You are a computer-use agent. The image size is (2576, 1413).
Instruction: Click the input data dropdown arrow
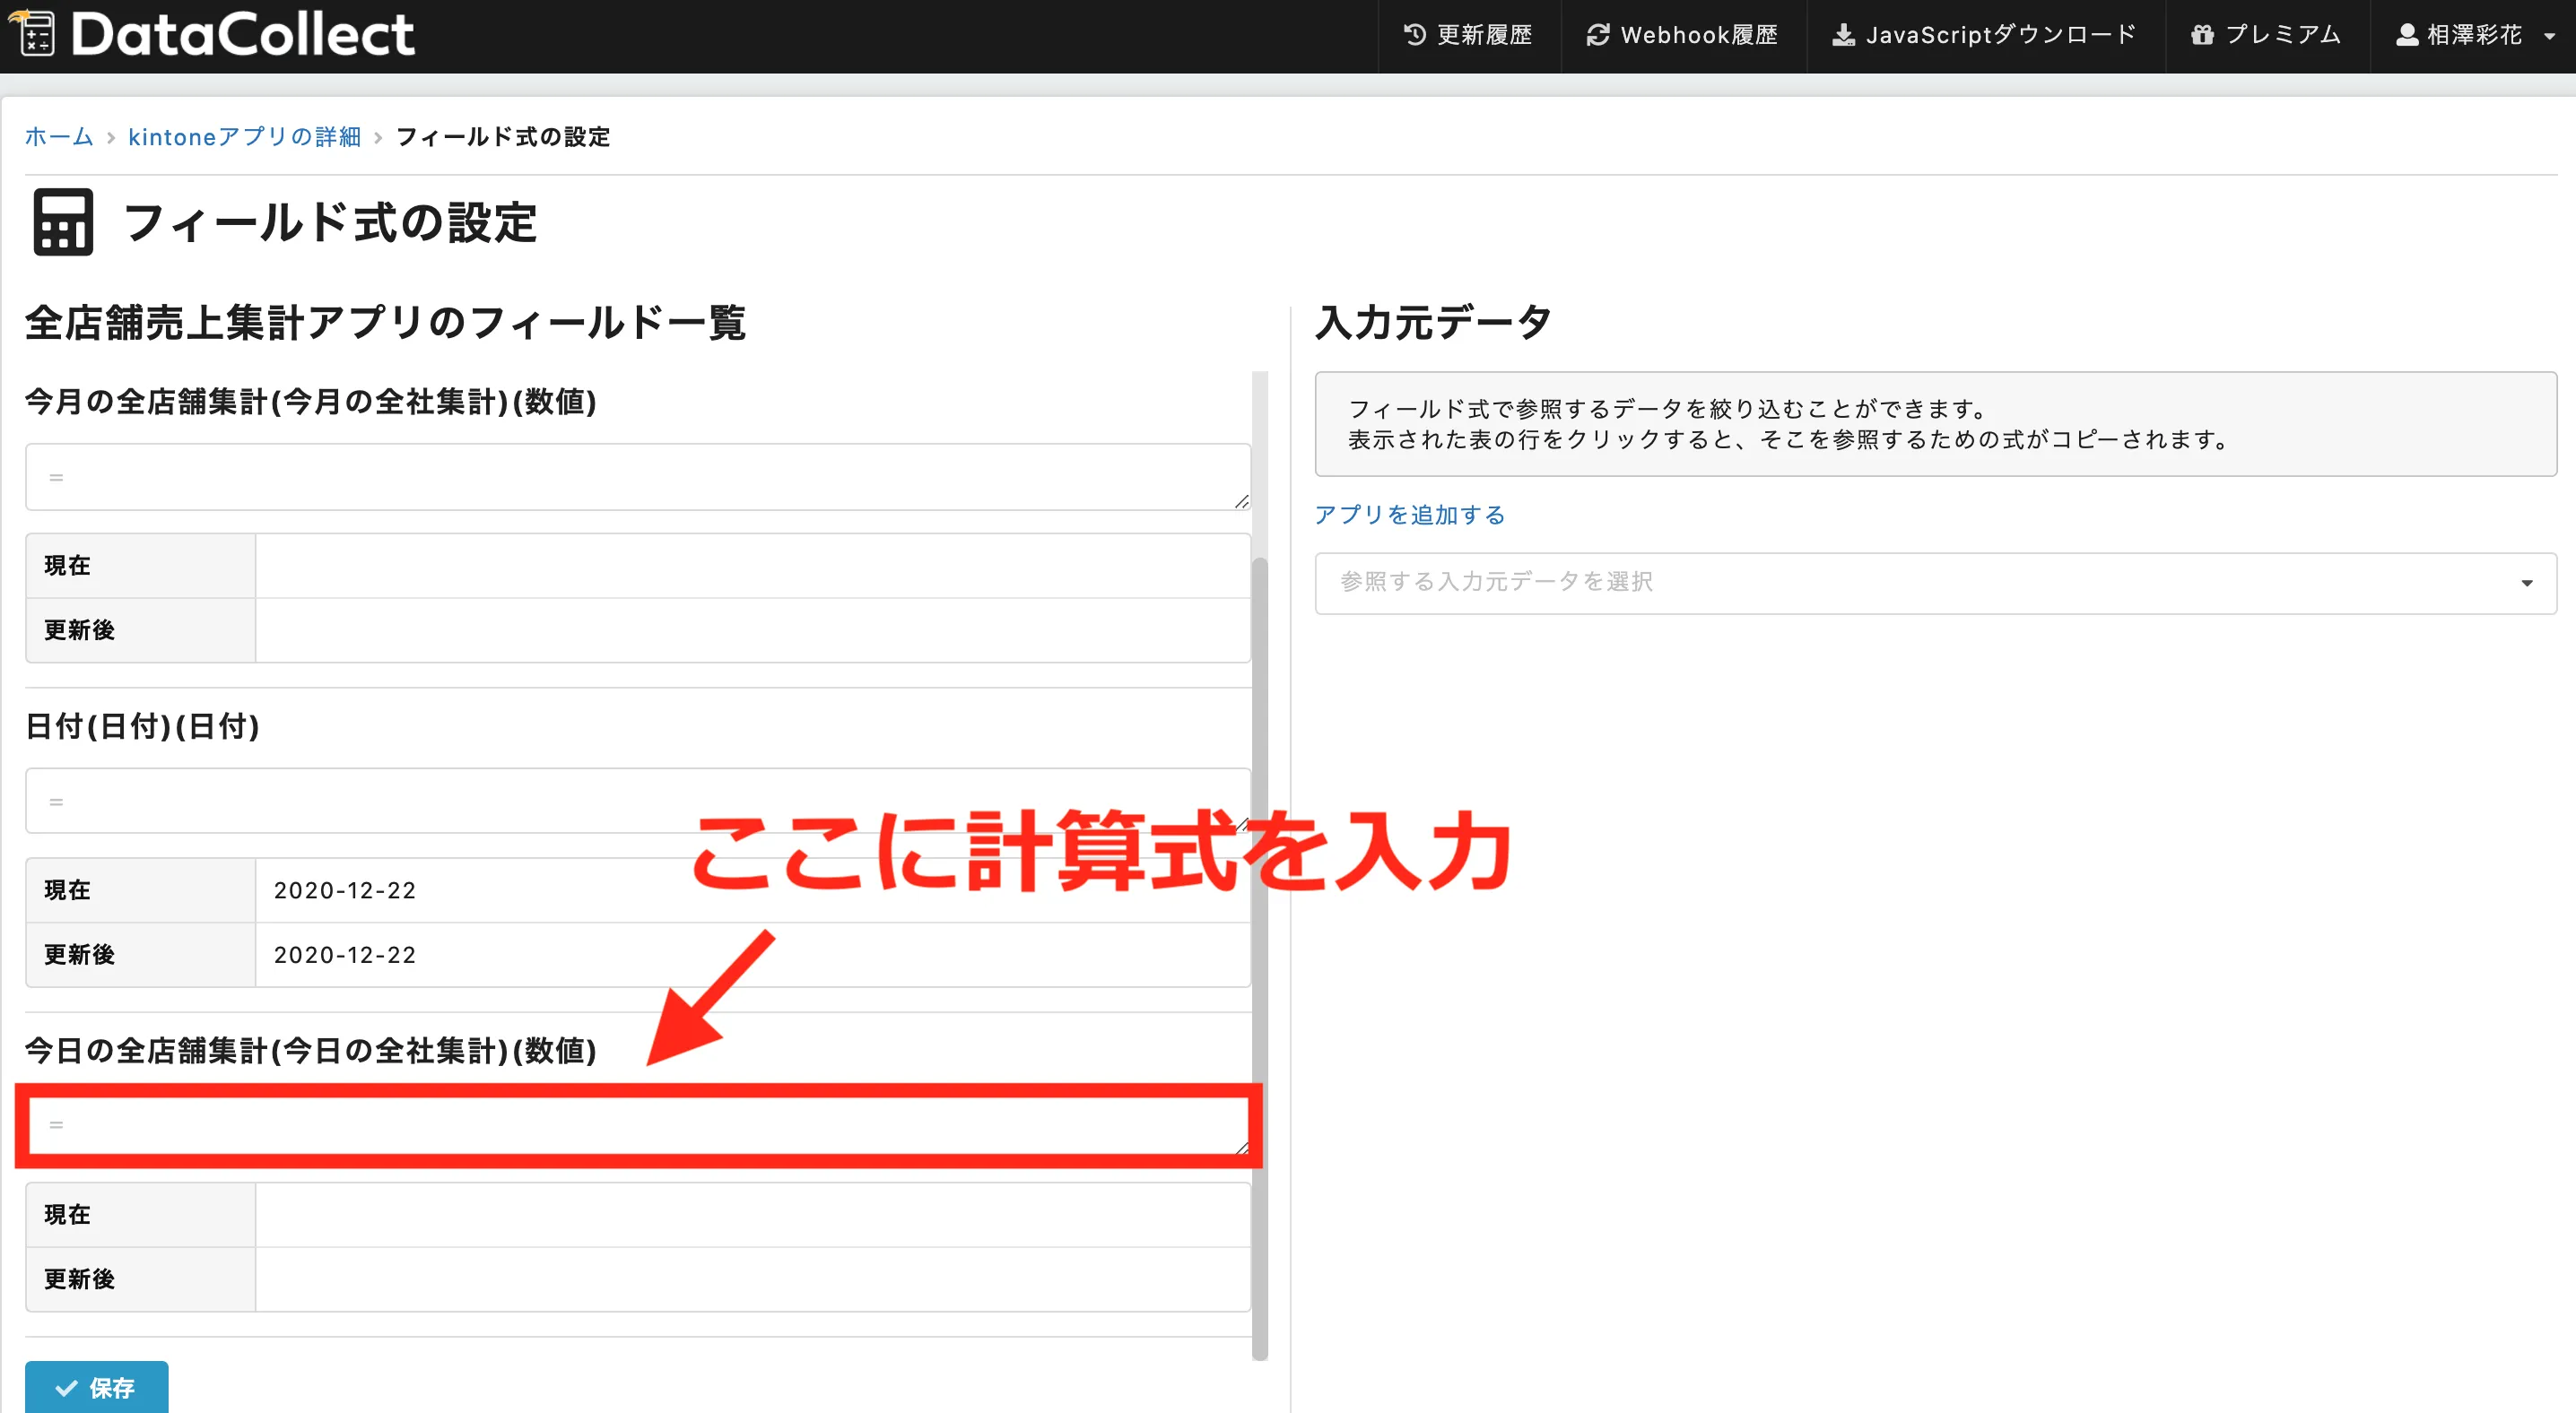click(x=2526, y=583)
